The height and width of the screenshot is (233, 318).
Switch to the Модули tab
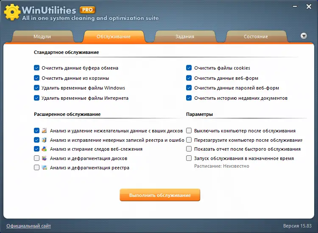coord(42,36)
